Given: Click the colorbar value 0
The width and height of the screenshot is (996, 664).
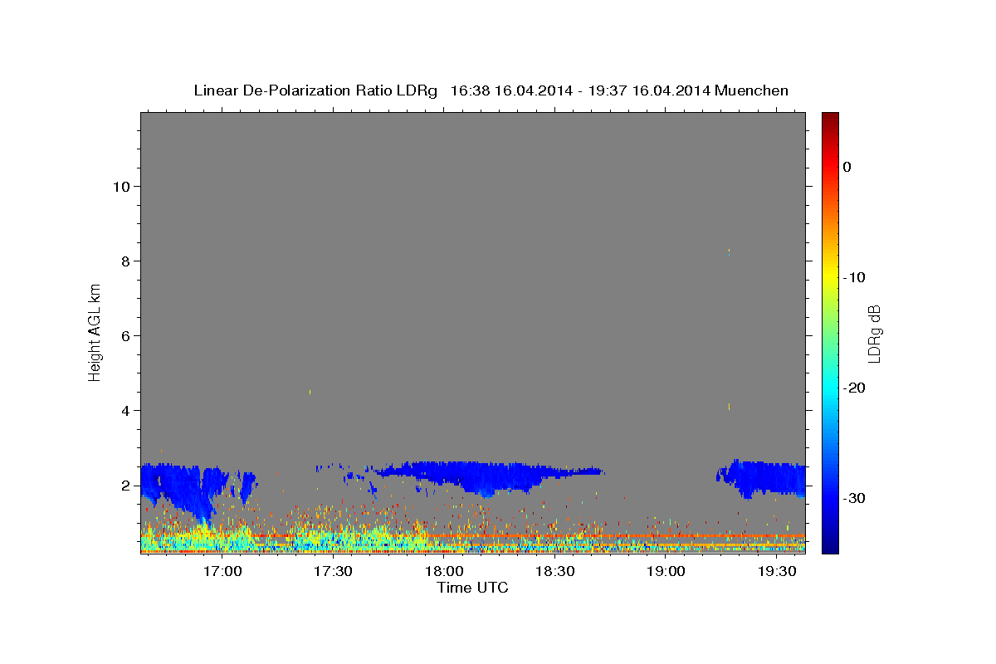Looking at the screenshot, I should 847,167.
